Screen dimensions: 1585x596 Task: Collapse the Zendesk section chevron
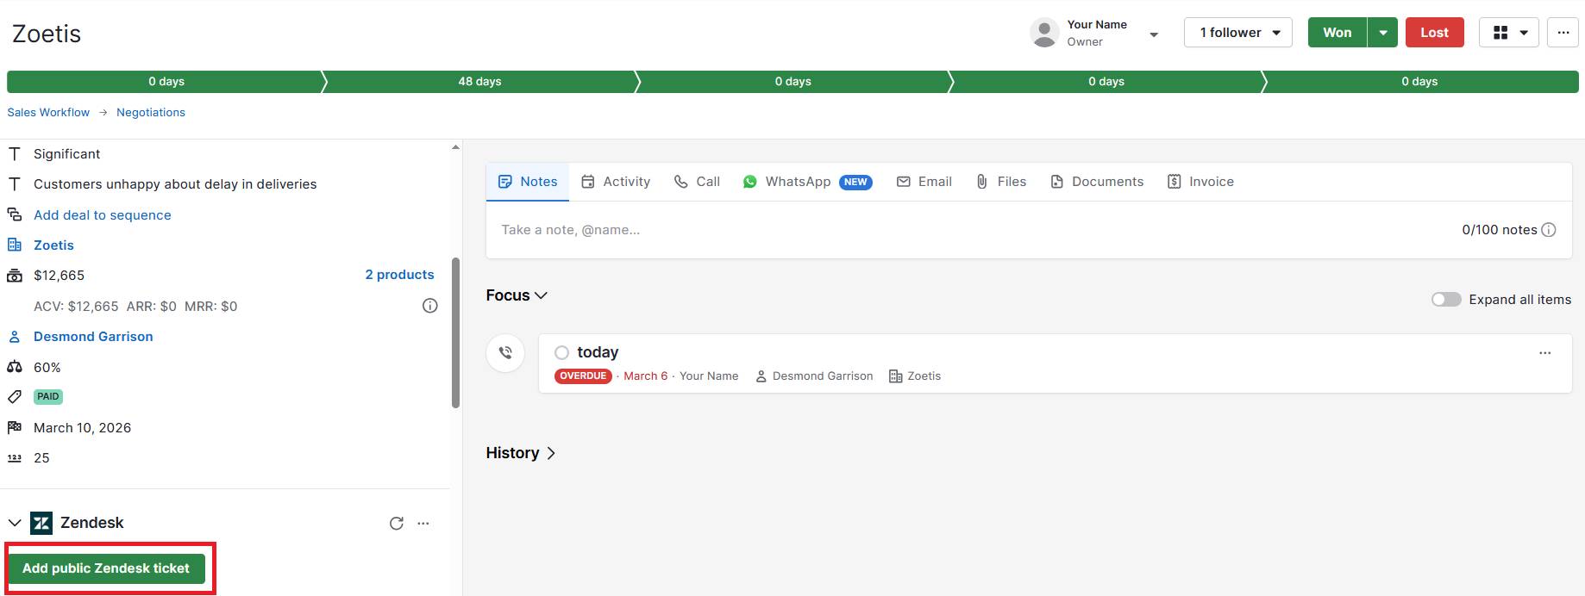click(15, 523)
